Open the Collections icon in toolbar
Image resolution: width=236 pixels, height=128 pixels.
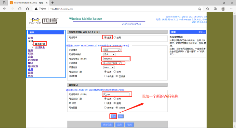pos(216,9)
